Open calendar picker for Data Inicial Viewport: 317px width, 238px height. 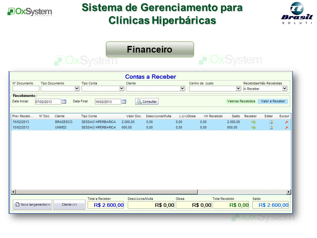64,102
